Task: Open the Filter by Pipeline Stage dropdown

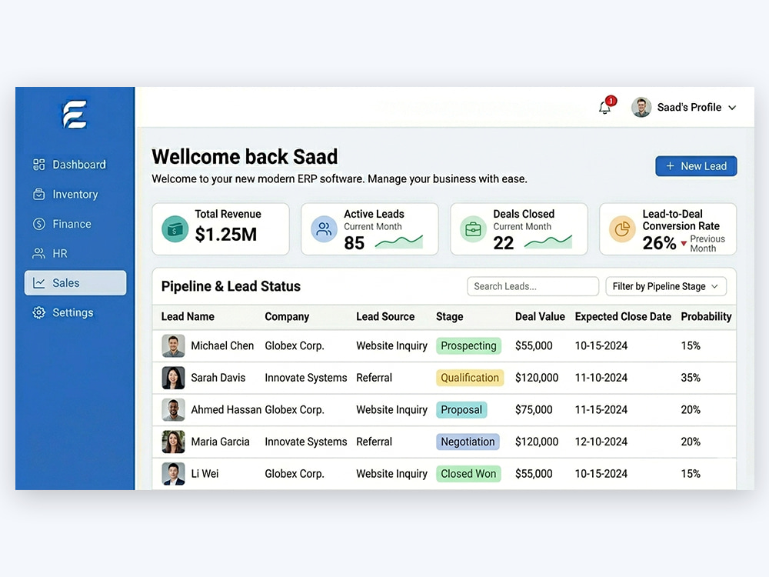Action: tap(666, 286)
